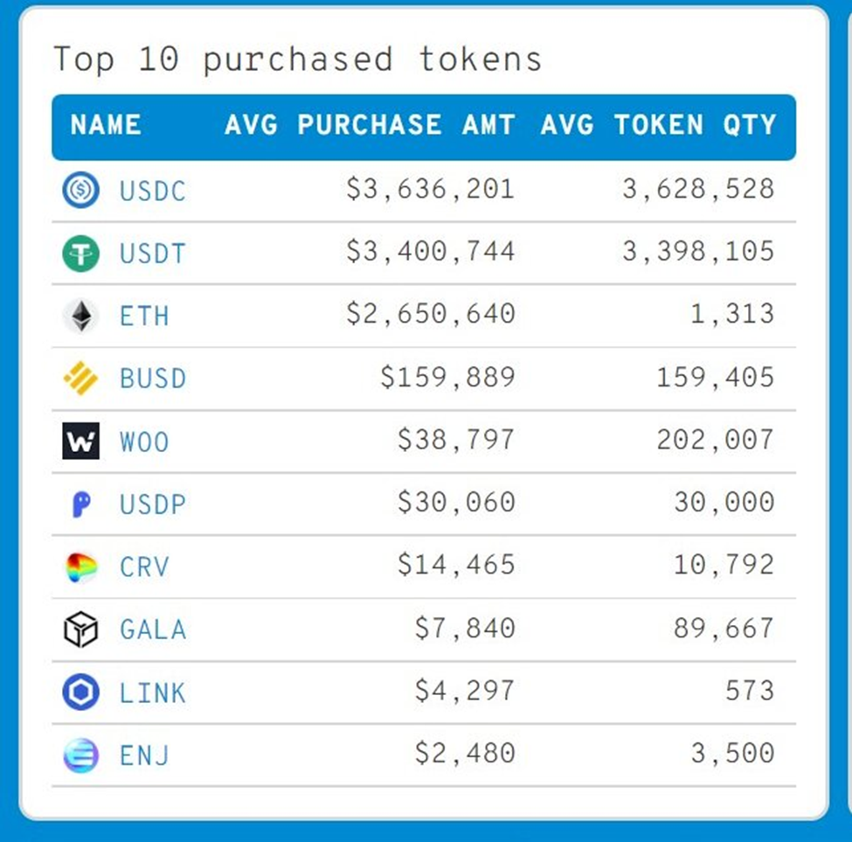The image size is (852, 842).
Task: Click the Ethereum diamond icon
Action: coord(80,316)
